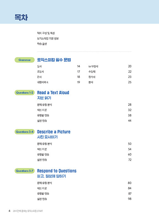Open the Describe a Picture heading
Viewport: 159px width, 218px height.
(54, 132)
